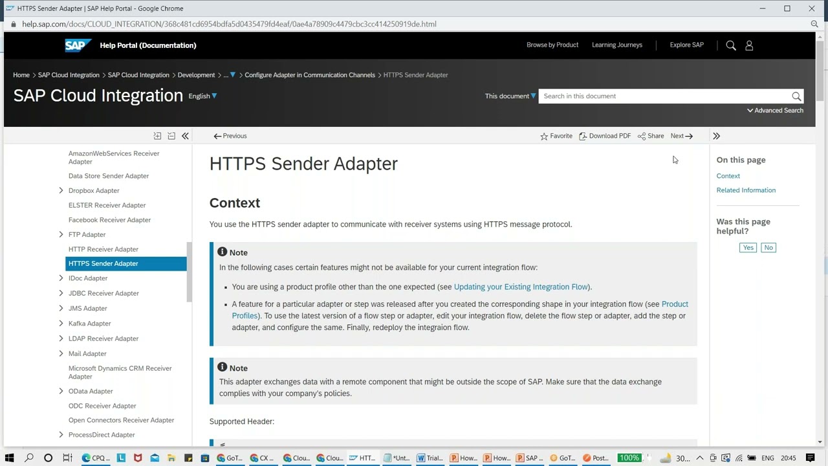This screenshot has width=828, height=466.
Task: Expand JMS Adapter tree node
Action: 61,309
